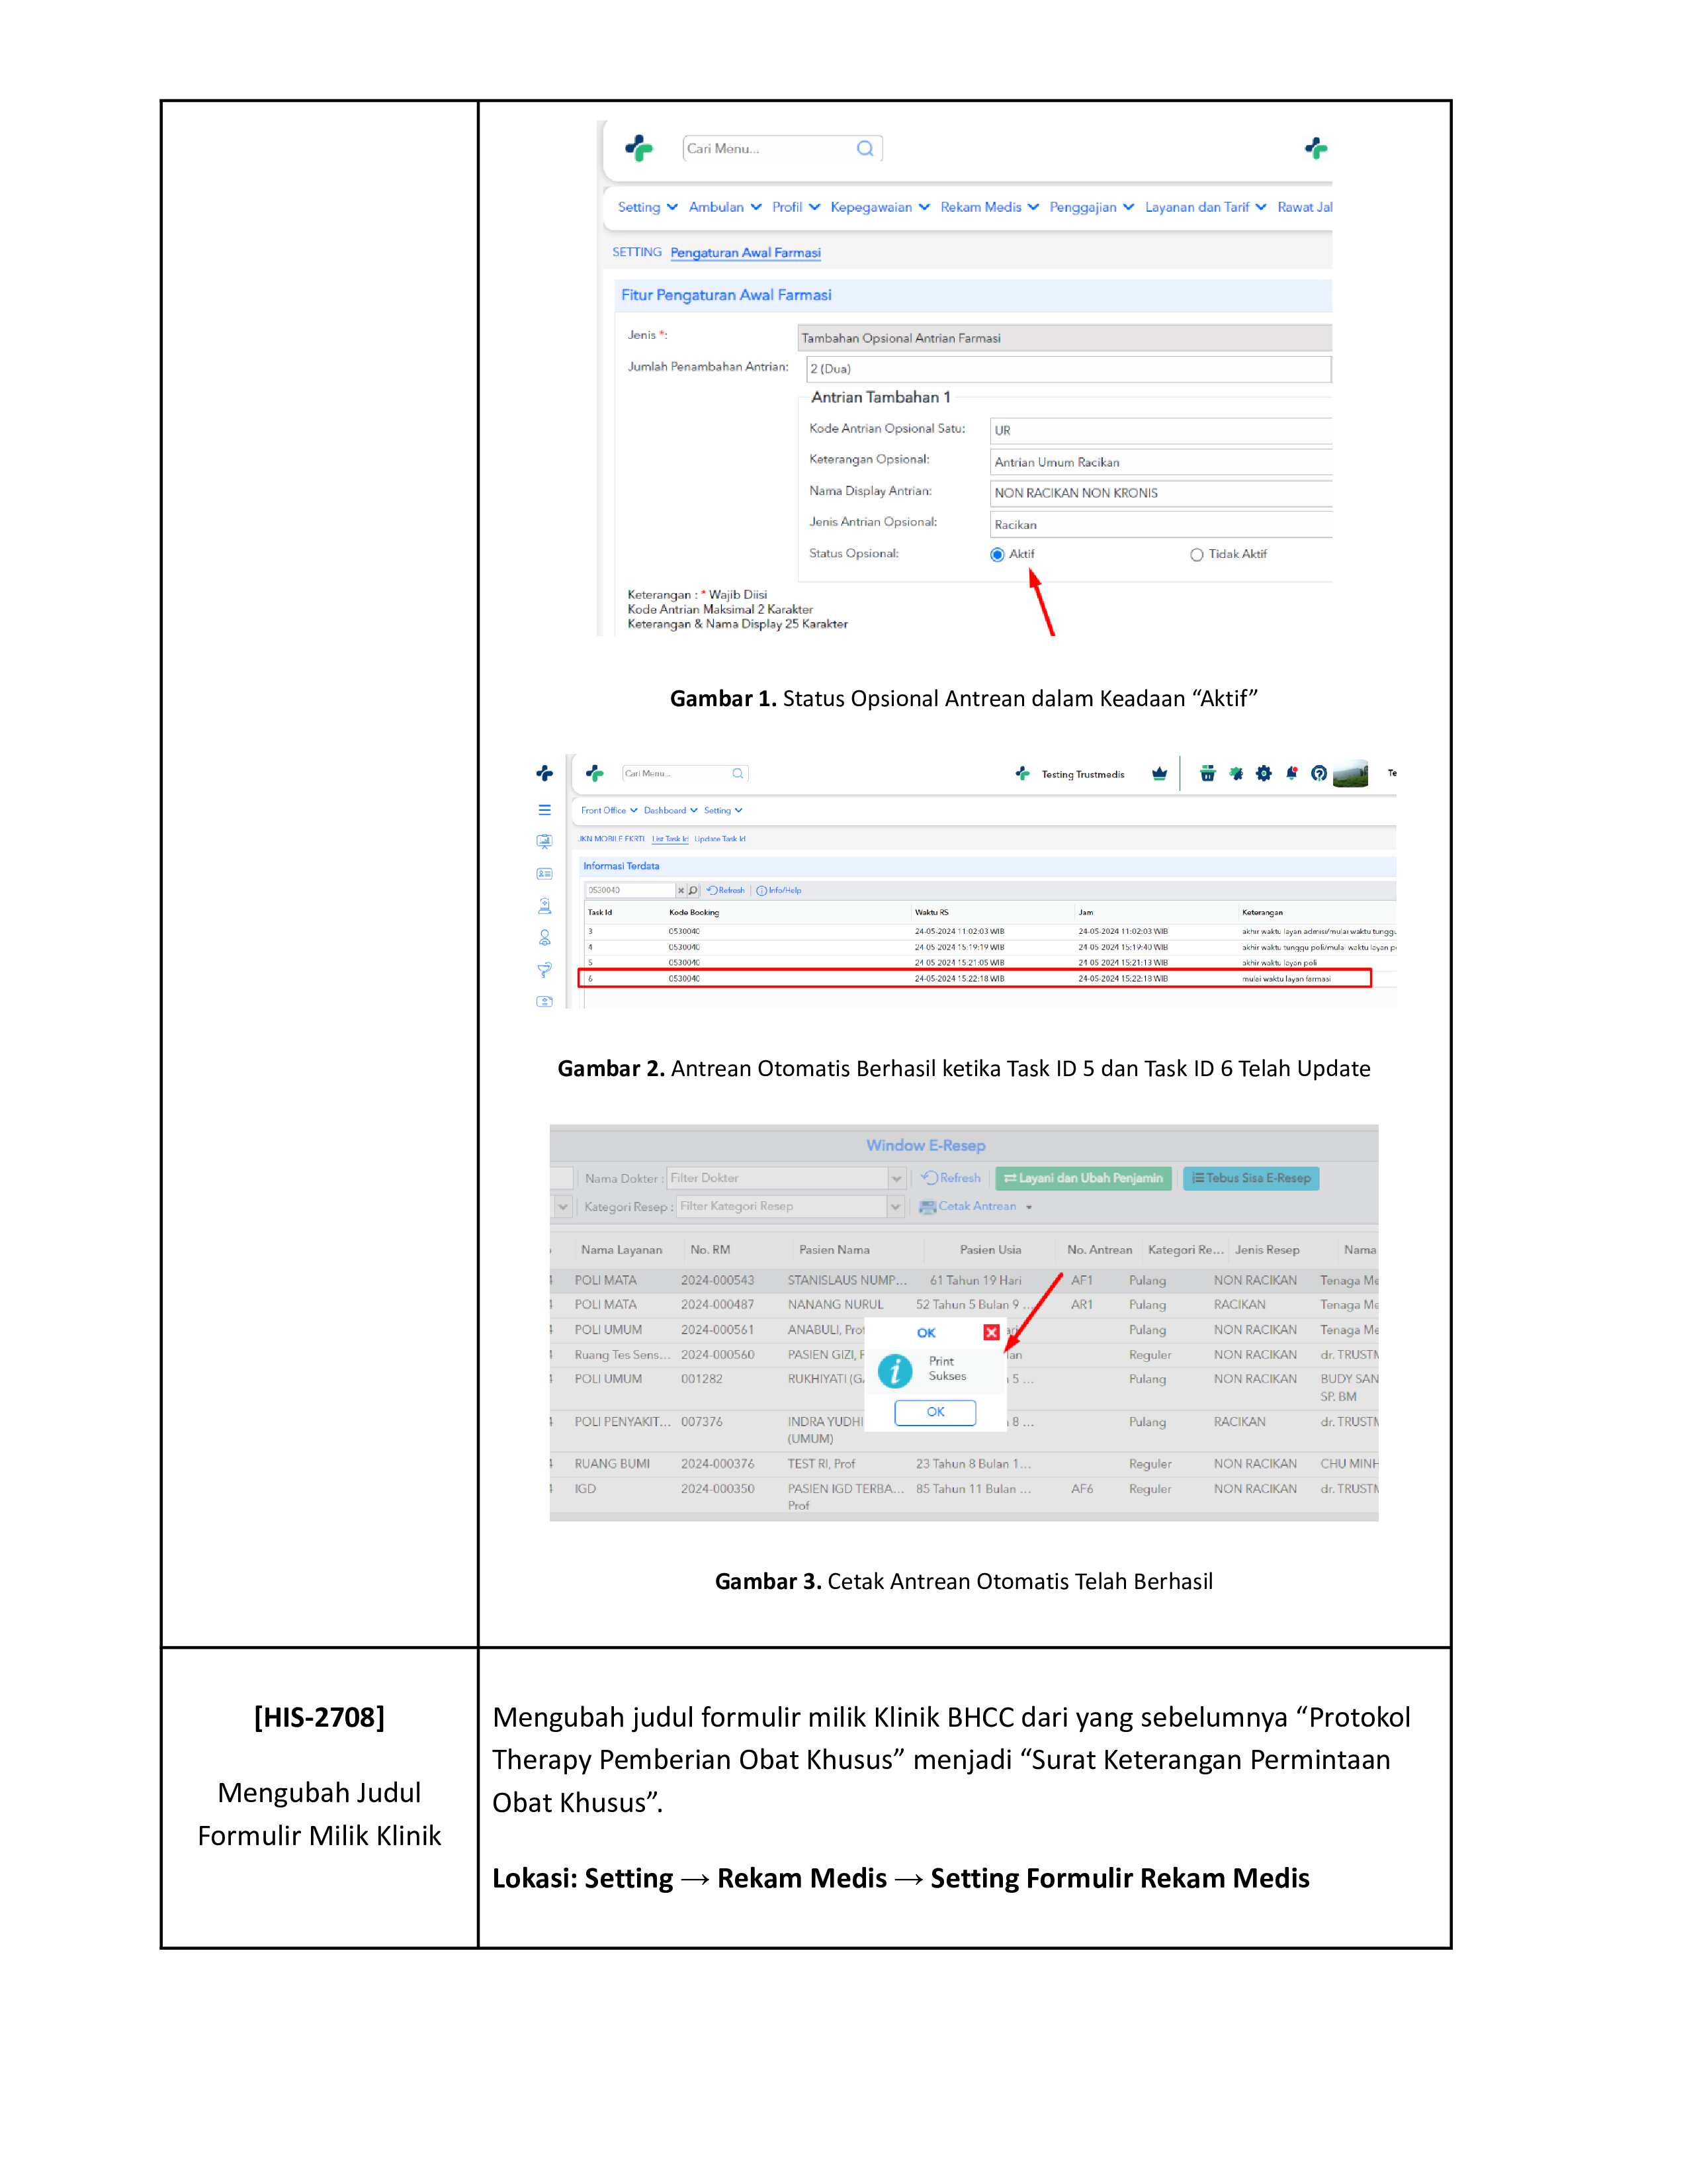The image size is (1687, 2184).
Task: Open the Dashboard menu
Action: tap(671, 810)
